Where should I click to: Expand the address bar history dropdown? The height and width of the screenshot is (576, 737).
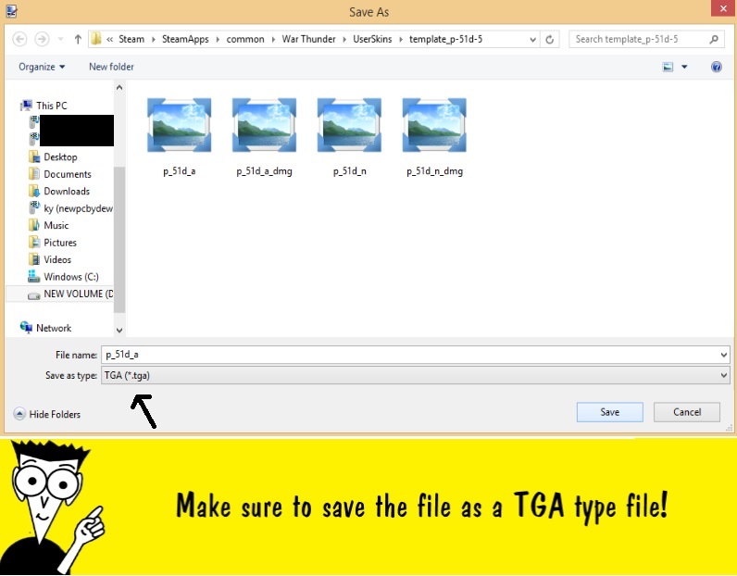tap(532, 40)
